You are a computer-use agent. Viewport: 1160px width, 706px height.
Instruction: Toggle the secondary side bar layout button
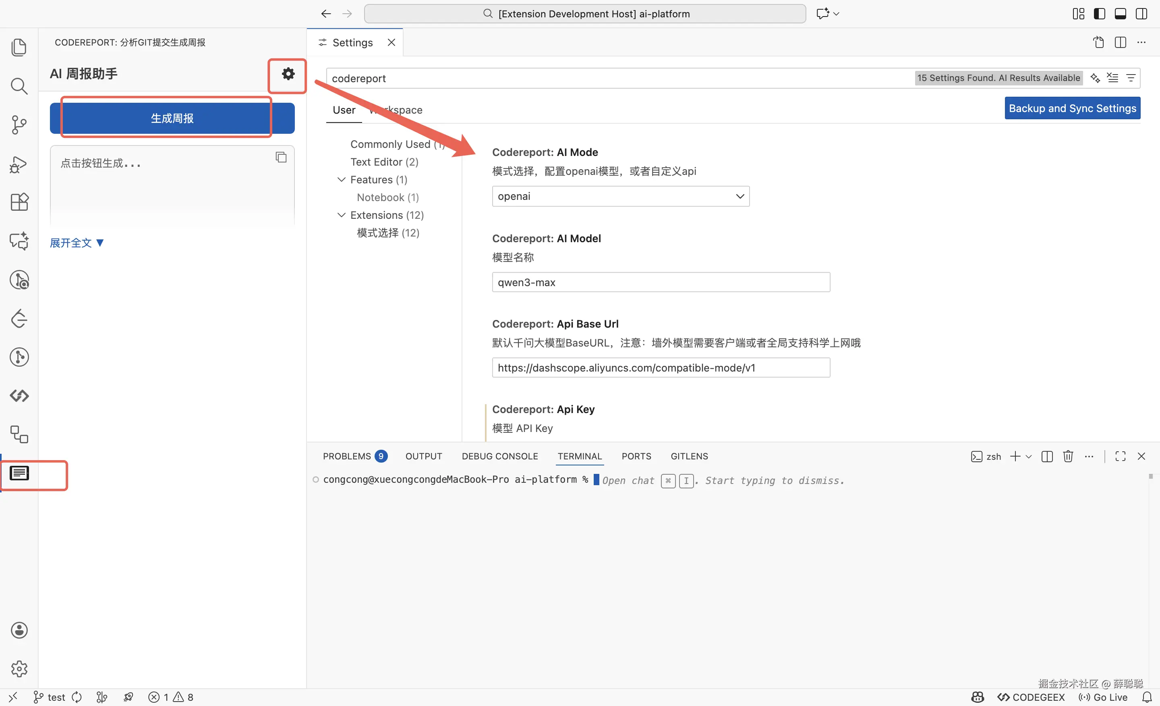tap(1141, 14)
